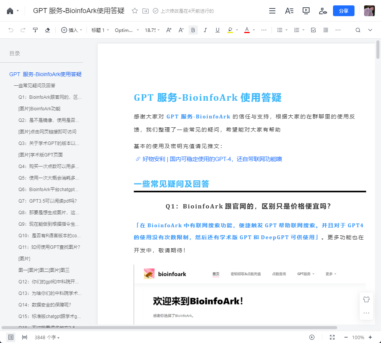The height and width of the screenshot is (343, 381).
Task: Click the 密钥领取&点数充值 tab in embedded image
Action: pyautogui.click(x=246, y=274)
